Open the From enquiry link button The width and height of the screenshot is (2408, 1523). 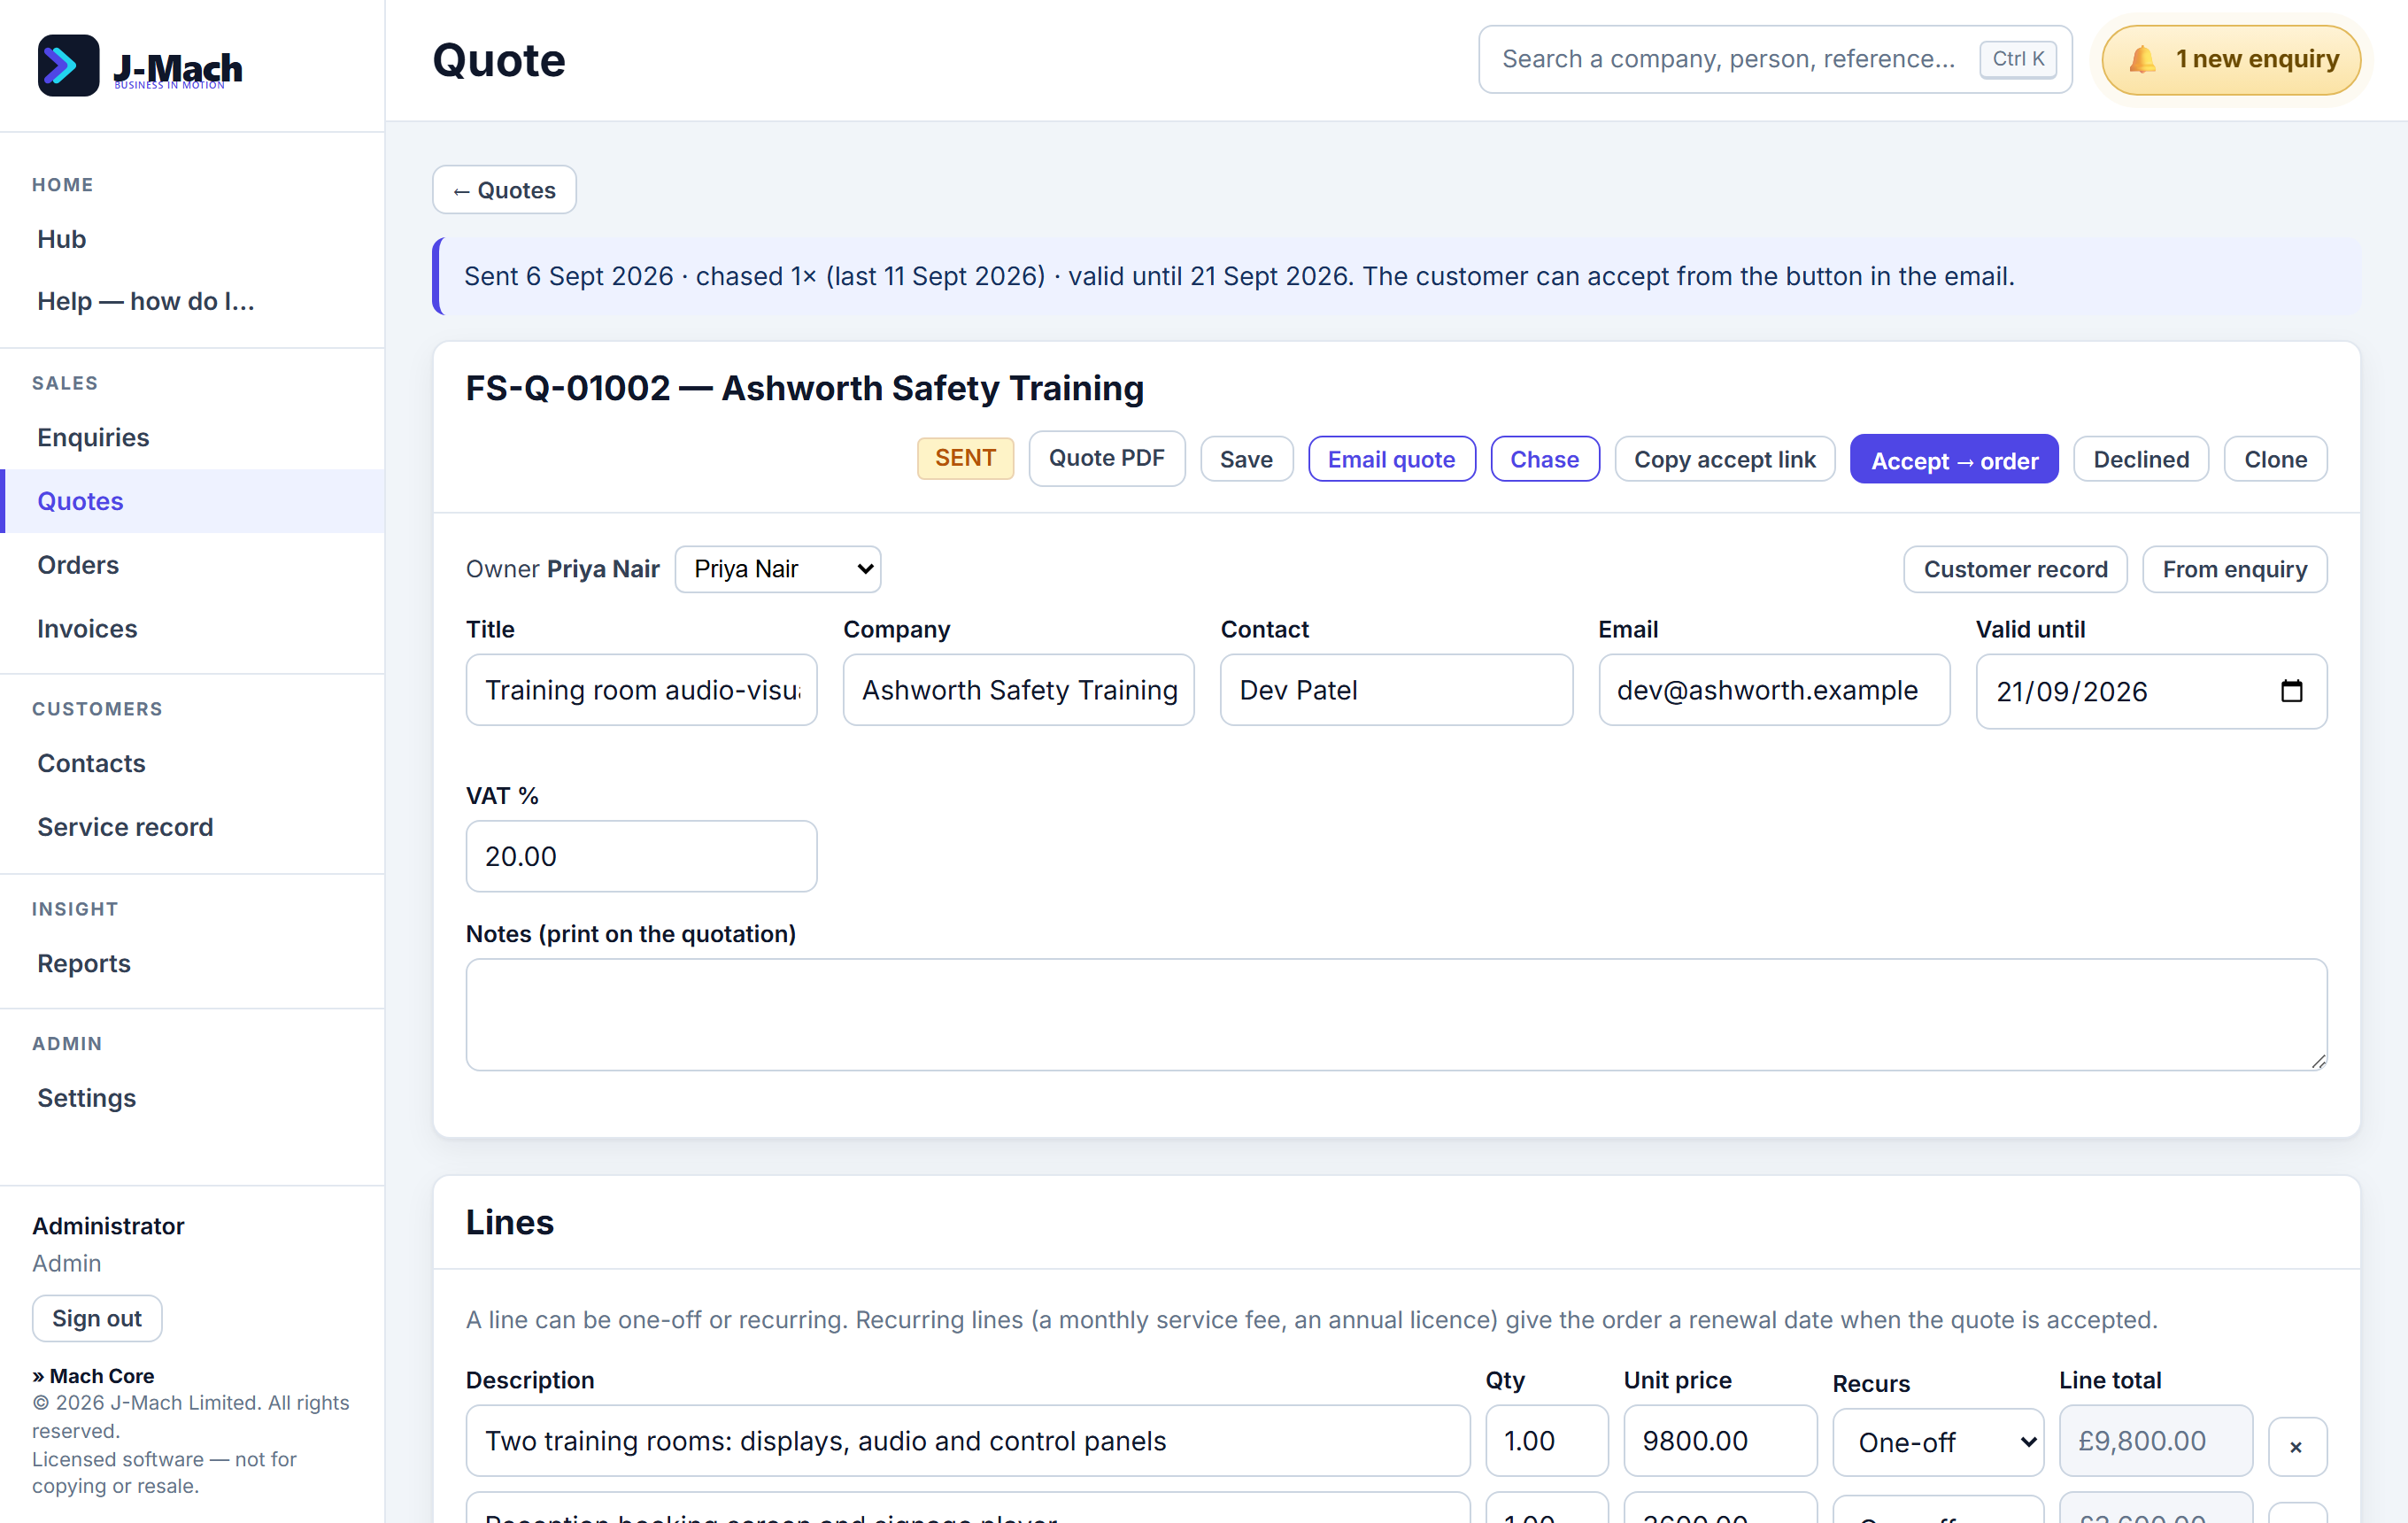point(2234,569)
